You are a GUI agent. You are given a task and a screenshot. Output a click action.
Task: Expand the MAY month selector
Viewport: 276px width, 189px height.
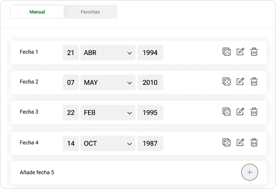108,83
